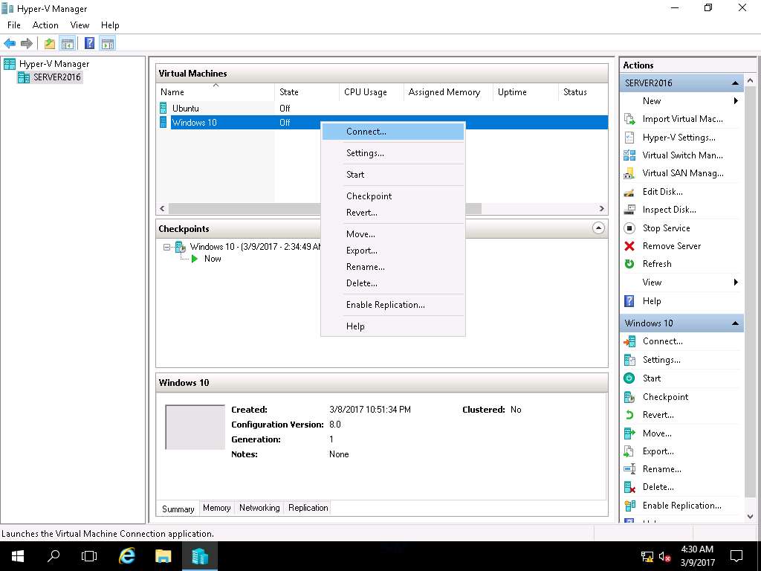Image resolution: width=761 pixels, height=571 pixels.
Task: Click the Up one level folder icon
Action: (x=50, y=43)
